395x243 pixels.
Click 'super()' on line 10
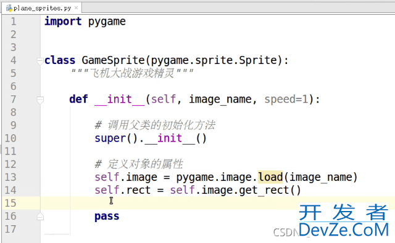coord(117,138)
